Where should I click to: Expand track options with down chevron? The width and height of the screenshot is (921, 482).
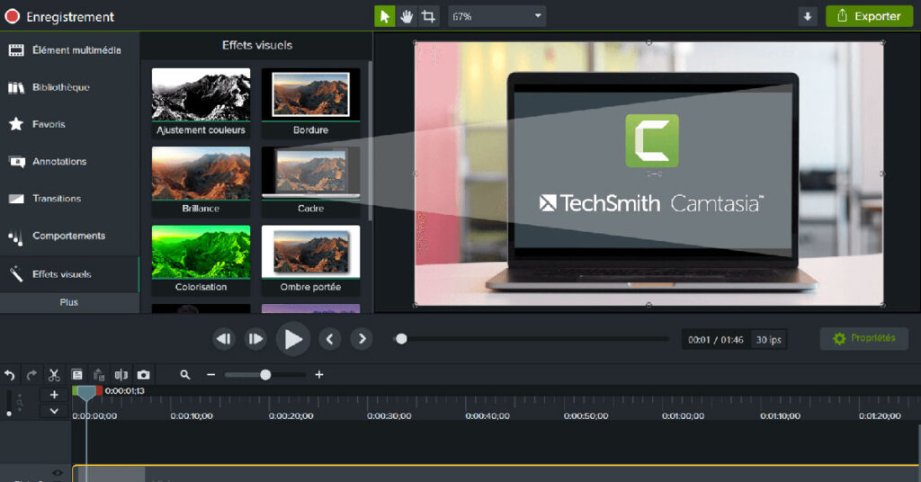54,411
